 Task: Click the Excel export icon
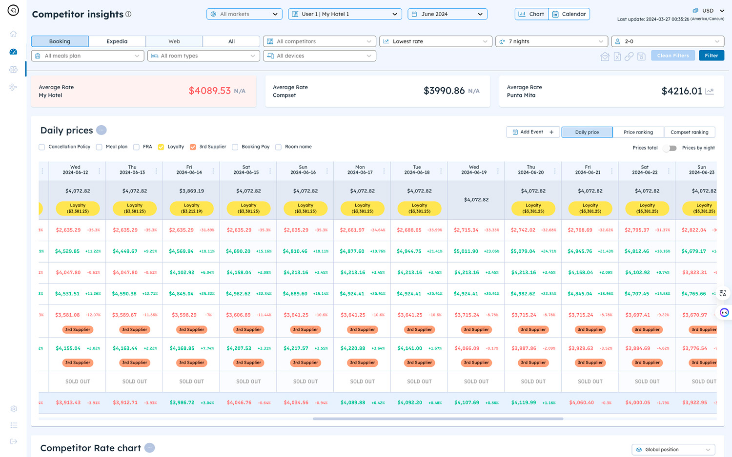(617, 57)
